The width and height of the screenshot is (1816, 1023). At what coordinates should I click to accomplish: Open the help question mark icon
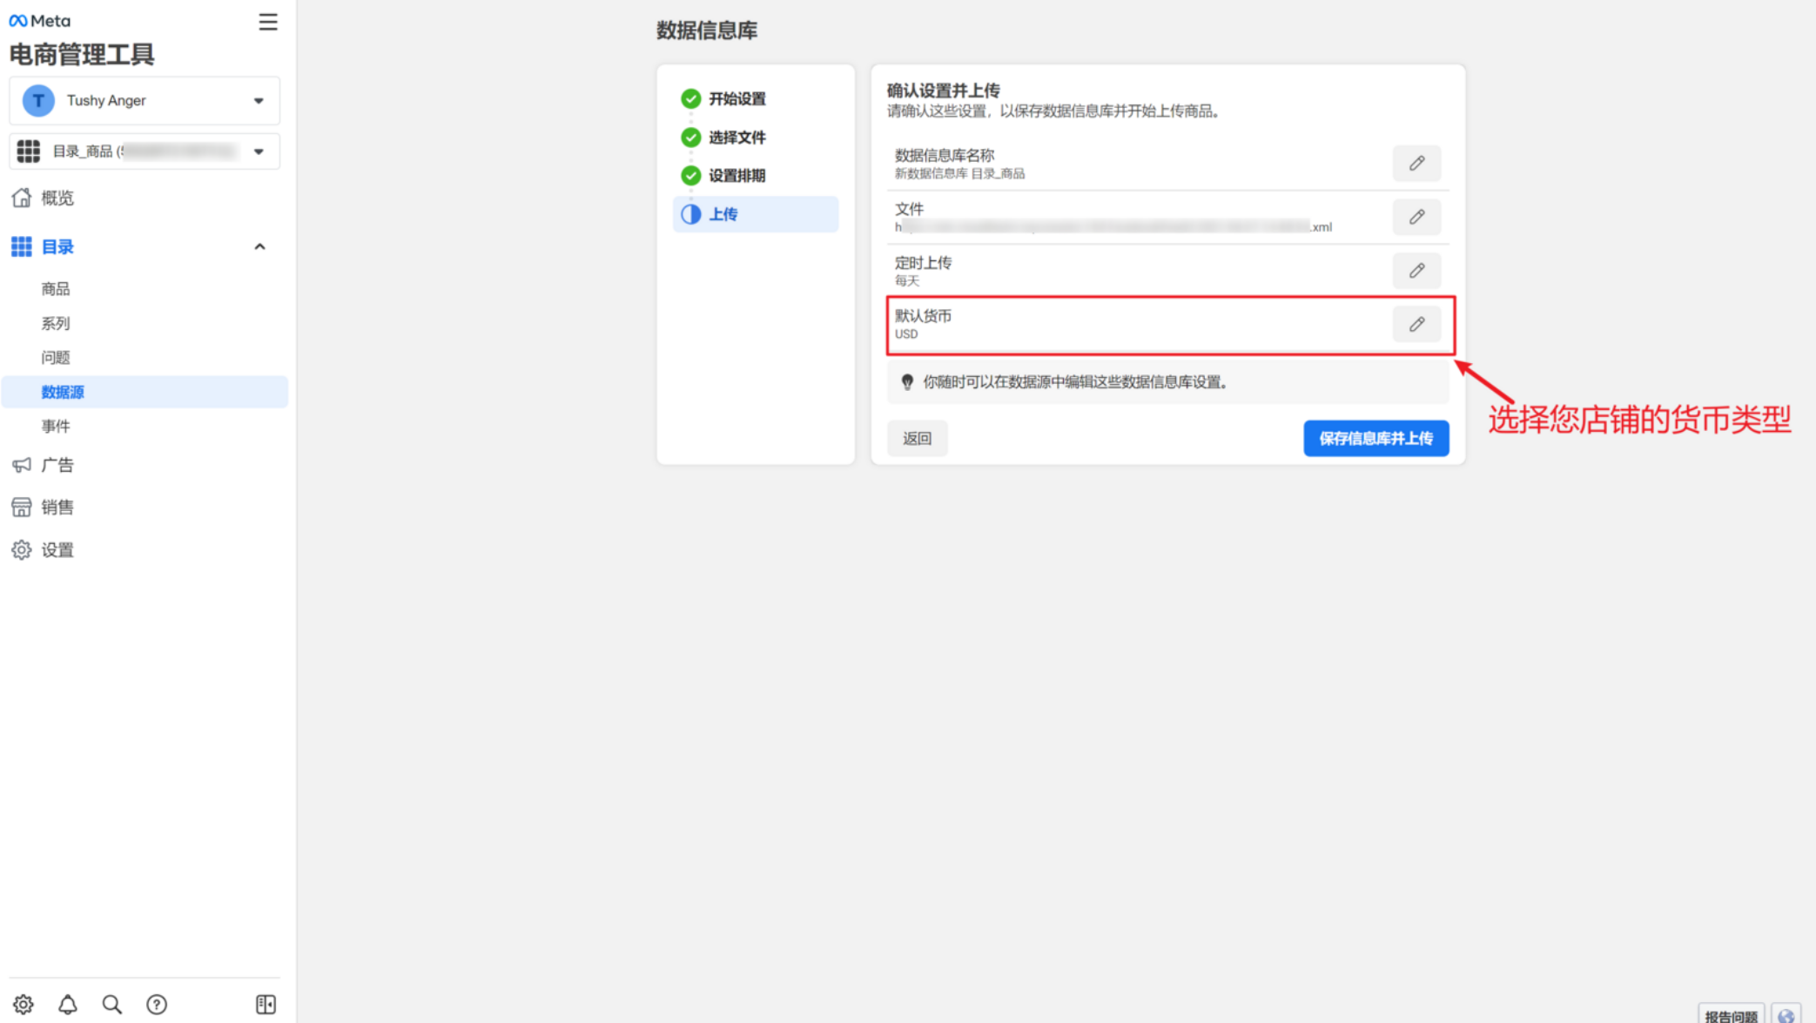pyautogui.click(x=157, y=1005)
